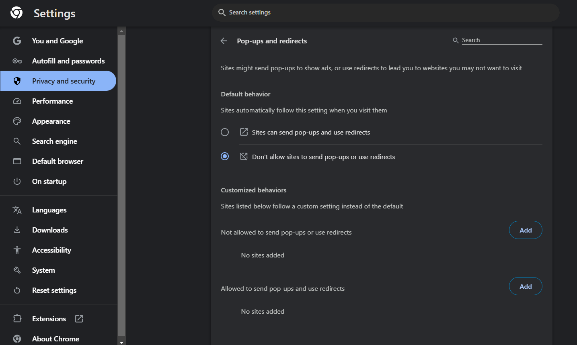The image size is (577, 345).
Task: Click the Chrome logo next to Settings
Action: (x=16, y=13)
